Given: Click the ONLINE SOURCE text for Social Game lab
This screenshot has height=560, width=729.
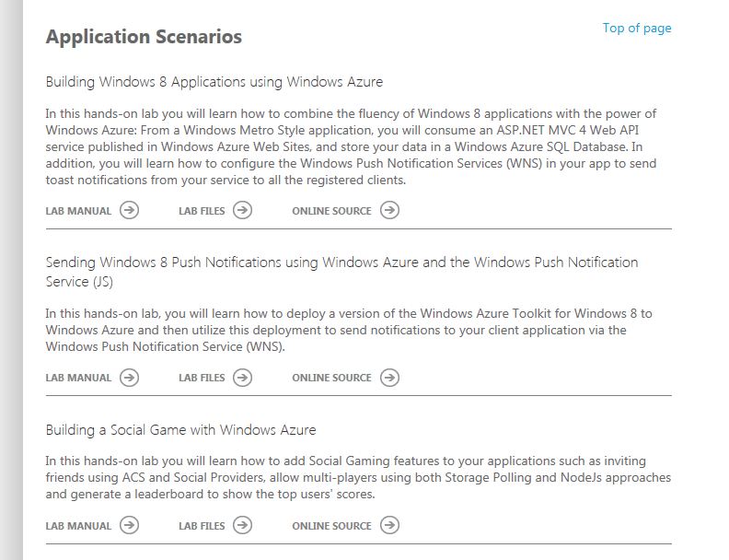Looking at the screenshot, I should tap(331, 526).
